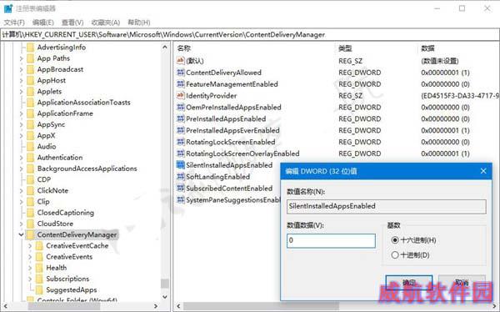Image resolution: width=500 pixels, height=312 pixels.
Task: Select the SuggestedApps folder icon
Action: (x=39, y=289)
